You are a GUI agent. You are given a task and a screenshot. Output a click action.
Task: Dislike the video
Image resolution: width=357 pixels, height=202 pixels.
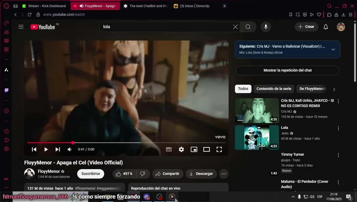coord(143,174)
